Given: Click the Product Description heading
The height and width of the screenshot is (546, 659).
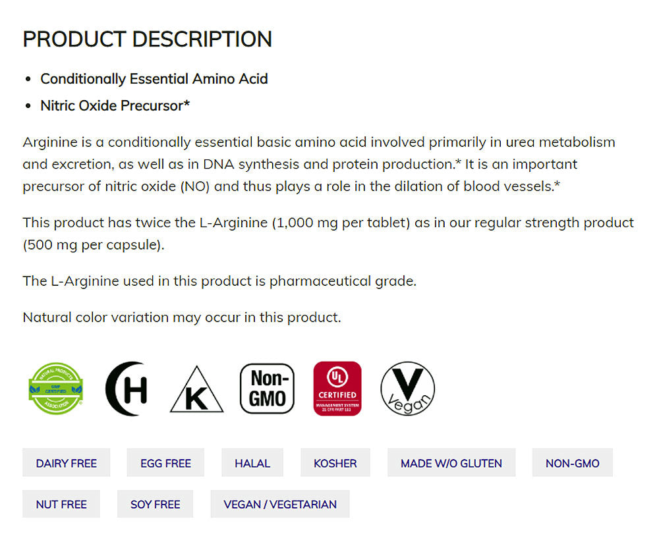Looking at the screenshot, I should click(148, 39).
